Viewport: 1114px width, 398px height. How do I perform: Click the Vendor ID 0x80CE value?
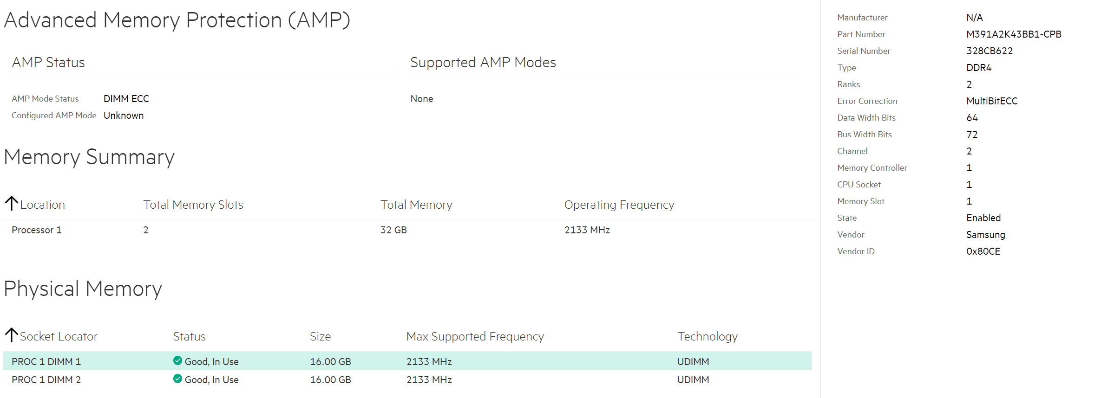[983, 251]
